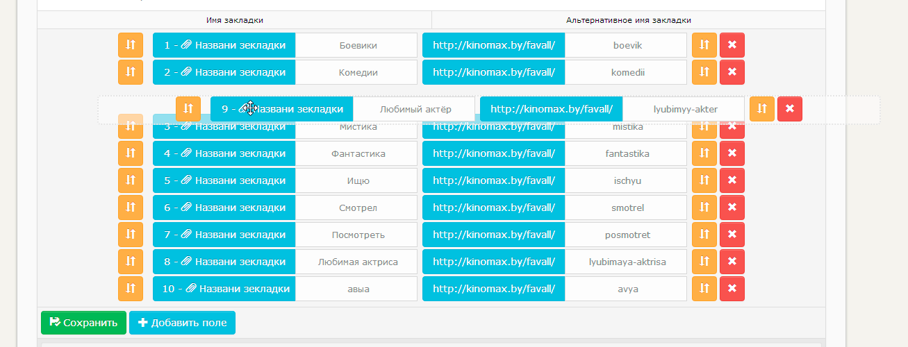Viewport: 908px width, 347px height.
Task: Edit the Любимая актриса name field
Action: point(356,262)
